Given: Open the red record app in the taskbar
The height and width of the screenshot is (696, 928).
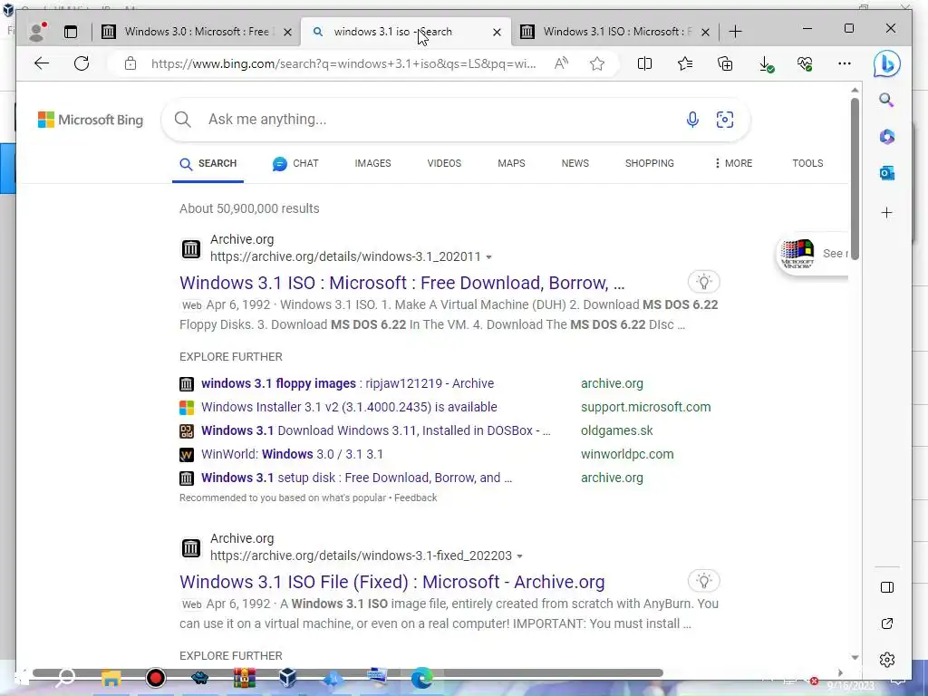Looking at the screenshot, I should coord(156,678).
